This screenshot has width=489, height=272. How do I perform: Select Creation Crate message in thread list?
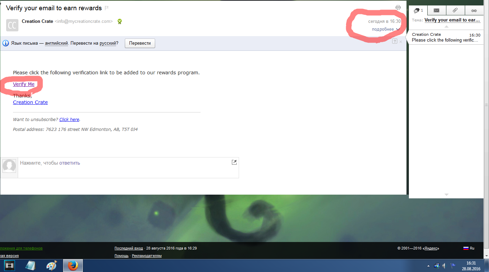point(446,37)
